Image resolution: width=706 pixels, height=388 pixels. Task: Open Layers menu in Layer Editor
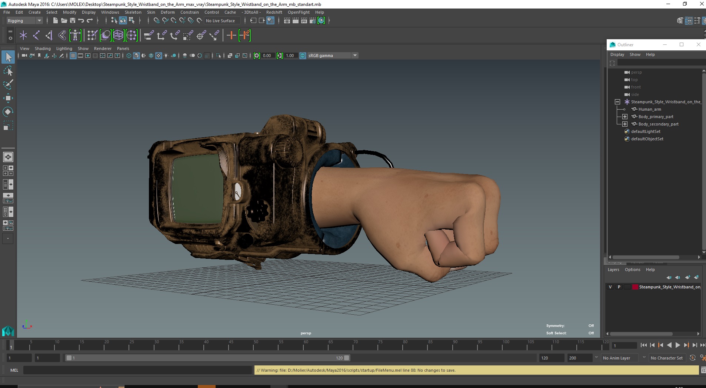coord(613,270)
